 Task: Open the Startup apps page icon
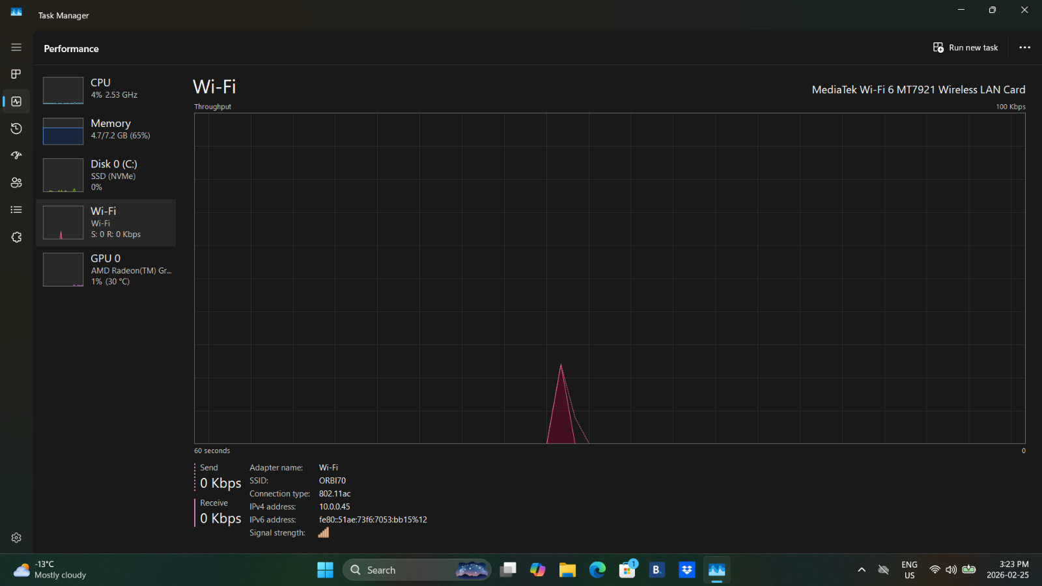[16, 156]
